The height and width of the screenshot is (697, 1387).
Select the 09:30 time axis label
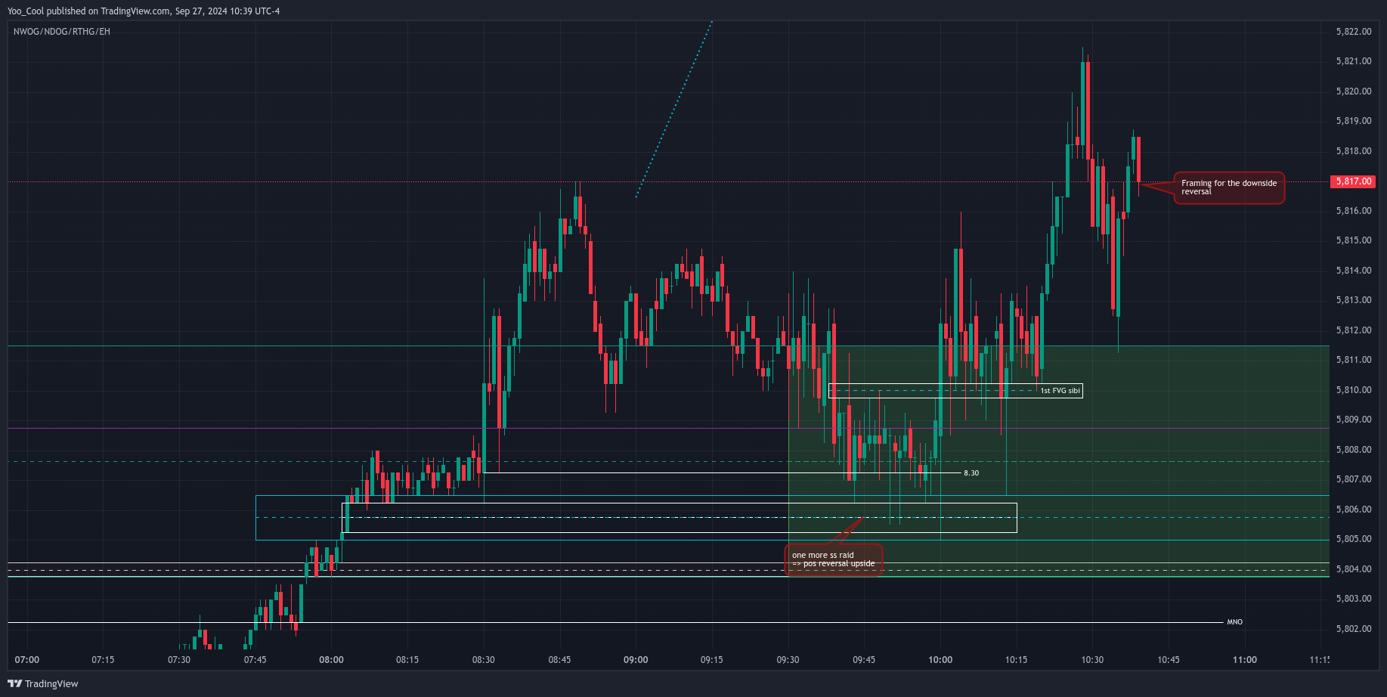788,660
